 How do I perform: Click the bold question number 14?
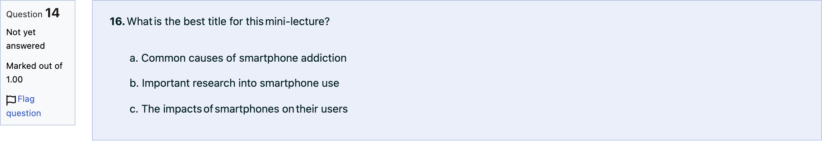pos(52,13)
